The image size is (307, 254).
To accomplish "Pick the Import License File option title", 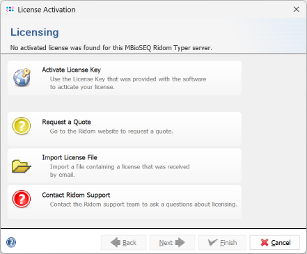I will (70, 157).
